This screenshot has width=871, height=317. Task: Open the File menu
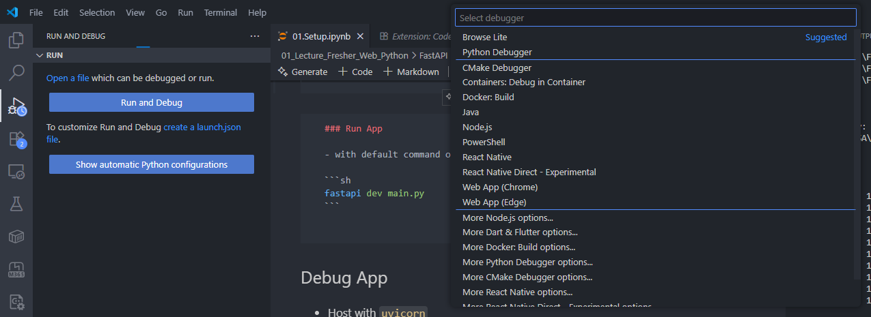point(36,12)
